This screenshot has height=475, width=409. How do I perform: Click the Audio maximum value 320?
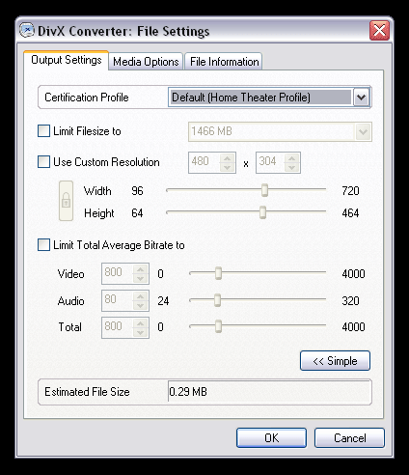click(350, 300)
